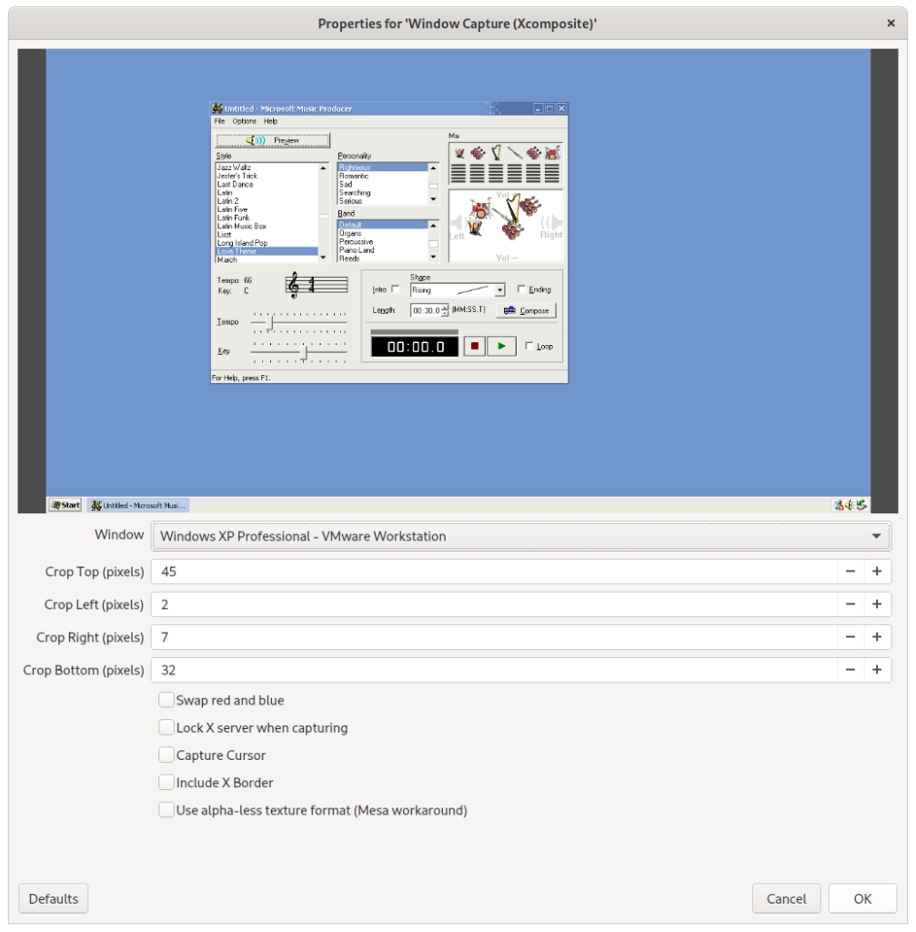
Task: Click Cancel to discard changes
Action: click(x=786, y=898)
